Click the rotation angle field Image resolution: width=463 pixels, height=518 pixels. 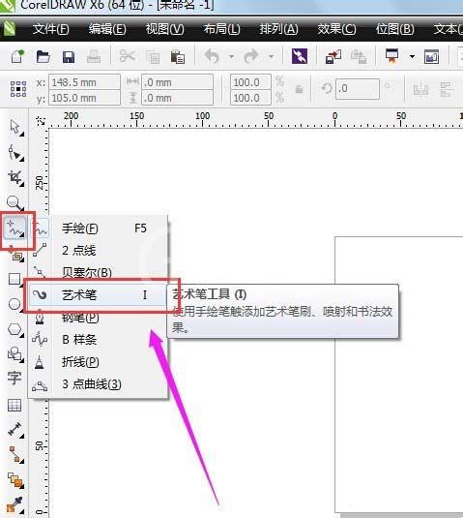[x=358, y=89]
